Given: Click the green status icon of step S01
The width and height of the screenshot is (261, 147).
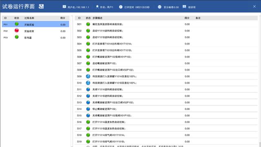Looking at the screenshot, I should (x=88, y=24).
